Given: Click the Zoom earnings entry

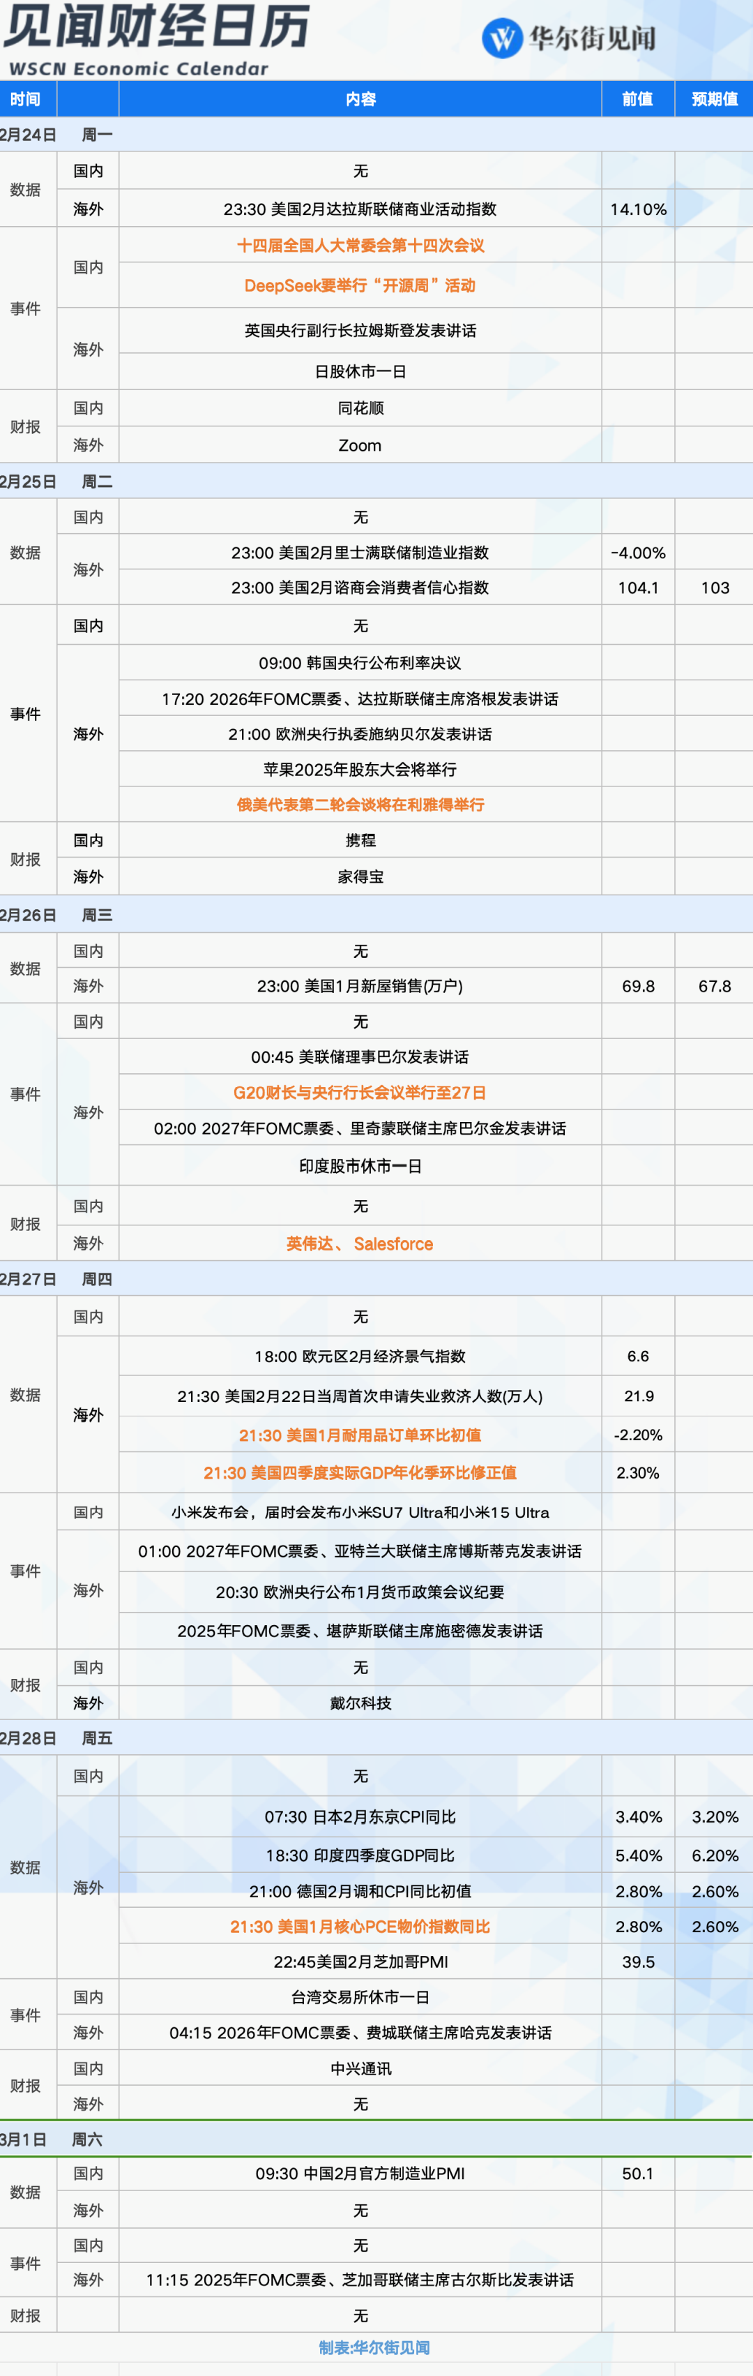Looking at the screenshot, I should [x=360, y=445].
